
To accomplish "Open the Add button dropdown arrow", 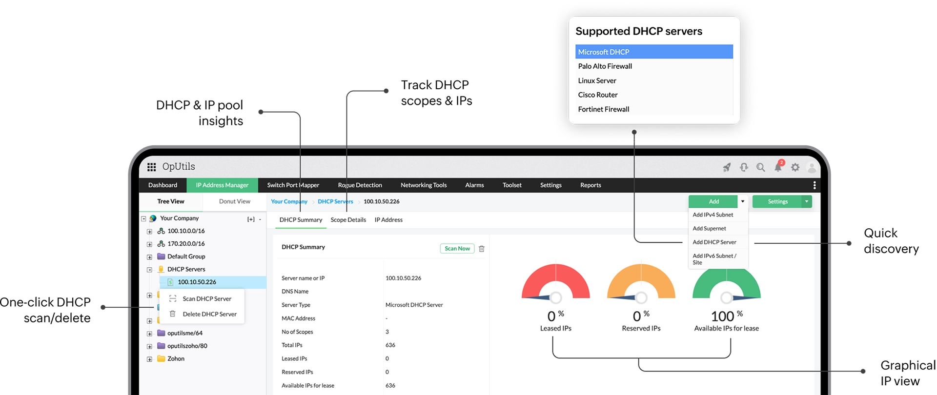I will pos(743,201).
